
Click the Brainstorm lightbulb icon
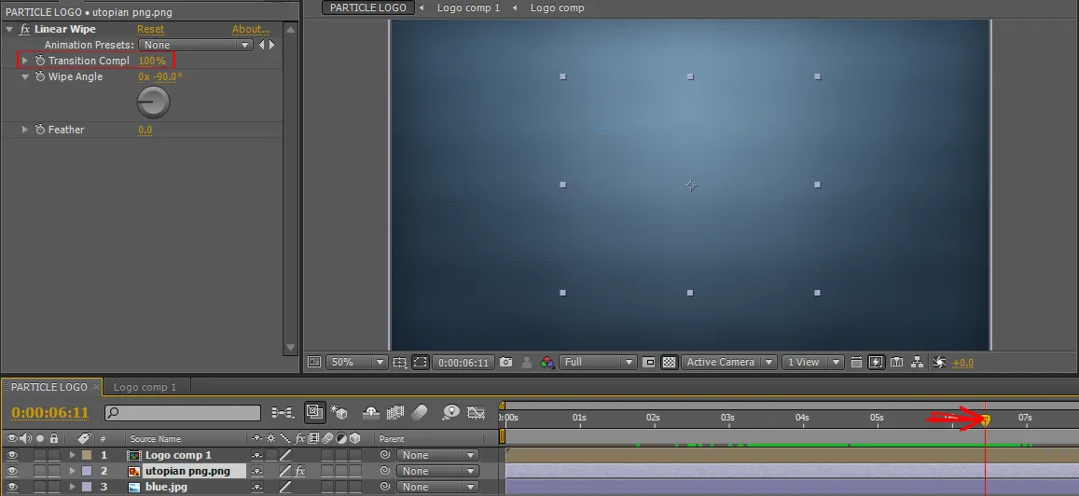[451, 412]
